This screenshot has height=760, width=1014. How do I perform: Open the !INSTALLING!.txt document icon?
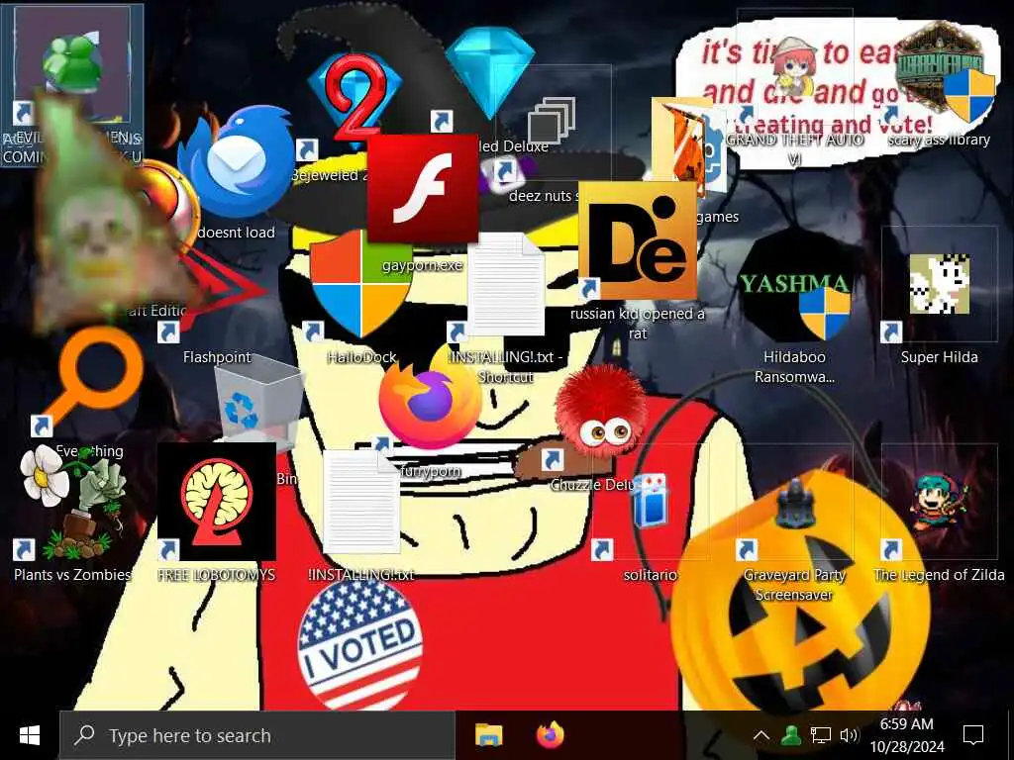tap(360, 502)
